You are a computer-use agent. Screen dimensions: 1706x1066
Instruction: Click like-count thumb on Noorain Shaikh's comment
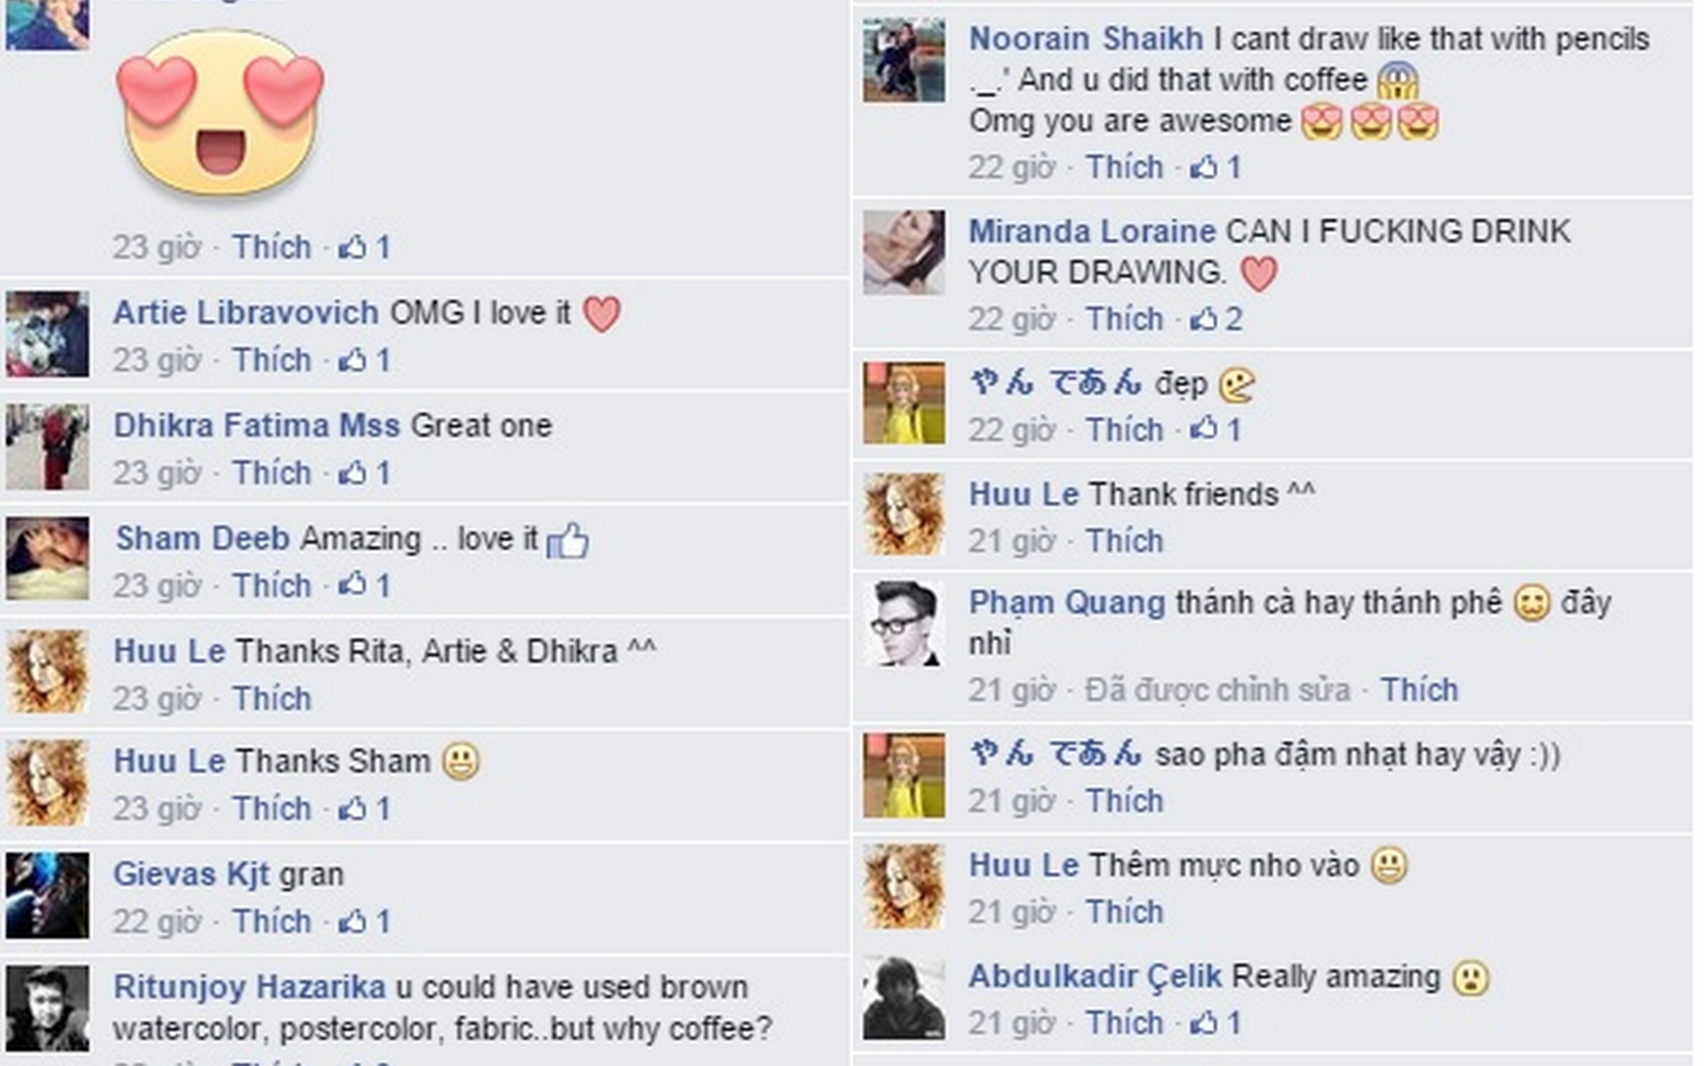pos(1204,167)
